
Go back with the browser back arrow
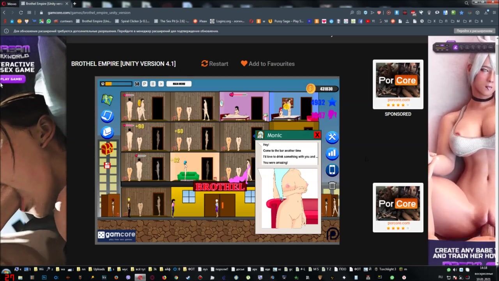[x=4, y=12]
